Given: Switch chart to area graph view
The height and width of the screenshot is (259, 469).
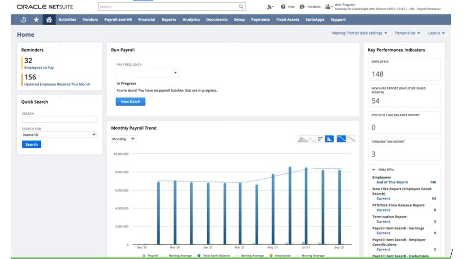Looking at the screenshot, I should (302, 139).
